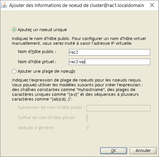The width and height of the screenshot is (159, 157).
Task: Click the disabled public hostname expression field
Action: coord(118,108)
